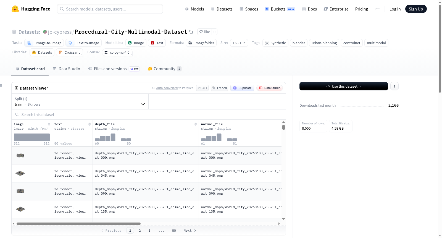Screen dimensions: 442x238
Task: Click the multimodal tag
Action: click(x=376, y=43)
